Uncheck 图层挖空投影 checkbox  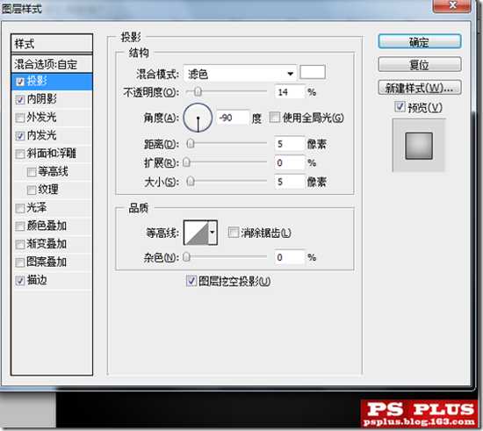tap(191, 281)
